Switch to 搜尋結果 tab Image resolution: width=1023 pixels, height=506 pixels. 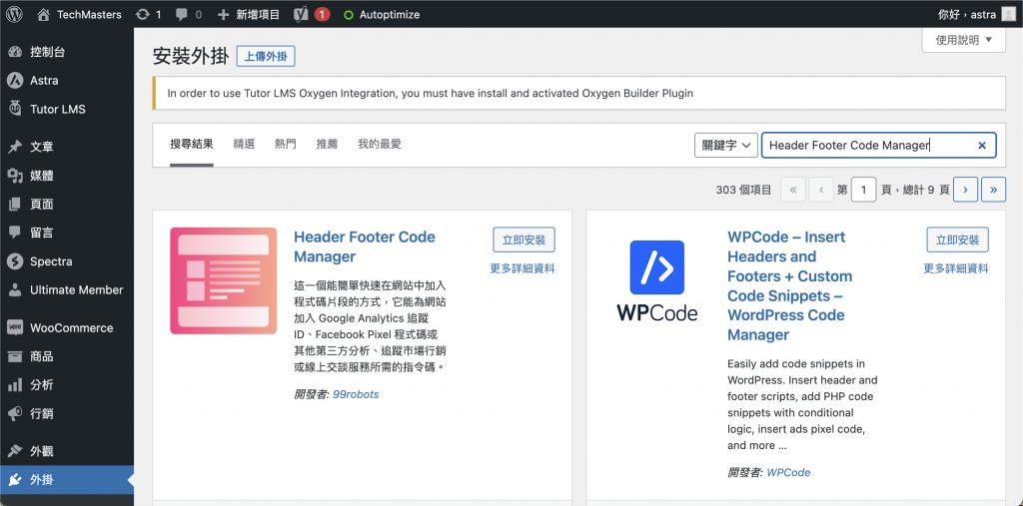point(192,144)
